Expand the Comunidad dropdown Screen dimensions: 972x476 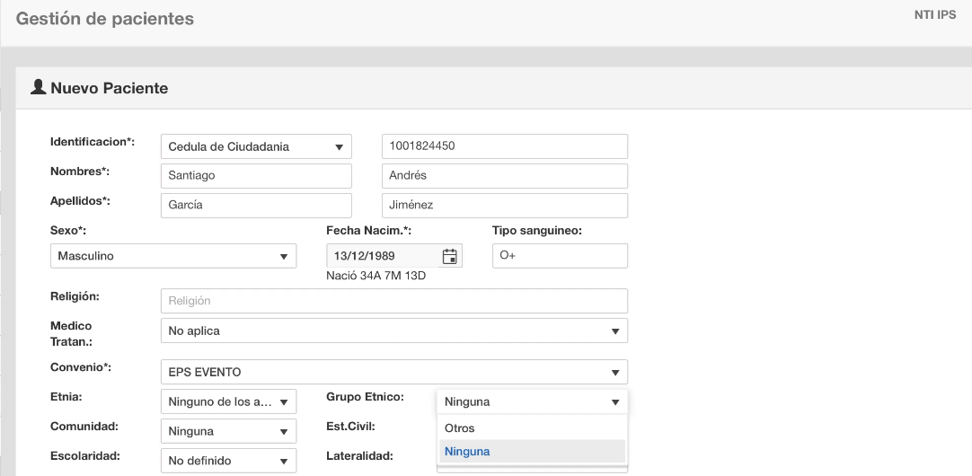click(x=228, y=431)
